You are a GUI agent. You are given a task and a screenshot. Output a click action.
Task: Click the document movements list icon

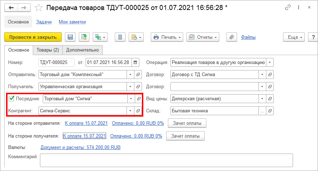click(120, 37)
